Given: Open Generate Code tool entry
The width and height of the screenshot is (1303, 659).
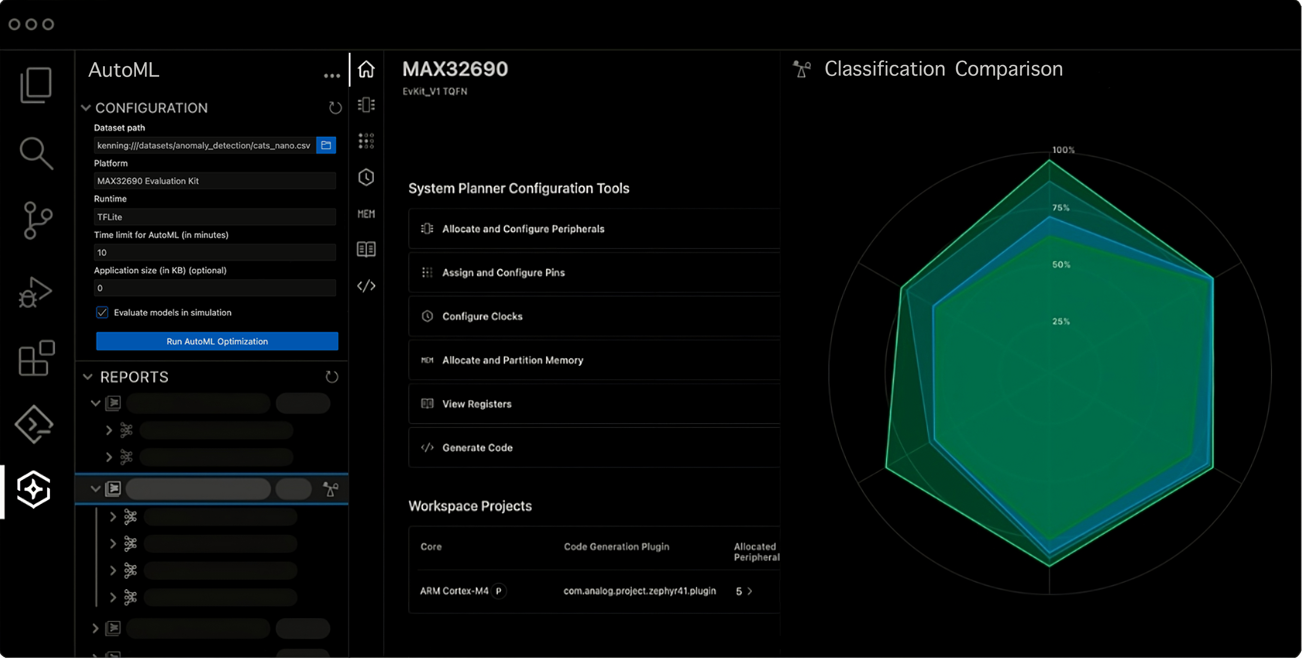Looking at the screenshot, I should click(477, 448).
